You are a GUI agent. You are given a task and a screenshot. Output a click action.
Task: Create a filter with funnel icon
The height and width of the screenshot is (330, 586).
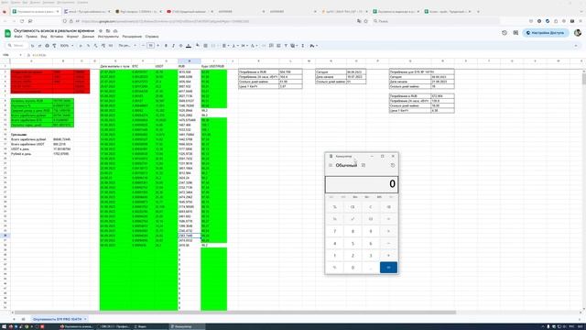coord(286,46)
